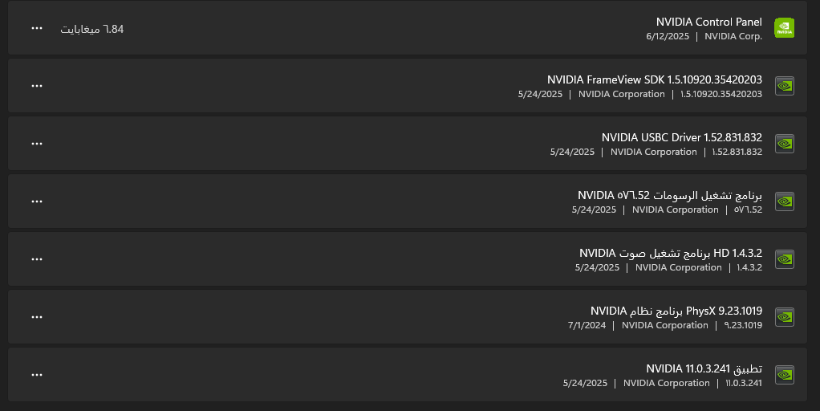The height and width of the screenshot is (411, 820).
Task: Select the NVIDIA Control Panel title
Action: click(x=709, y=22)
